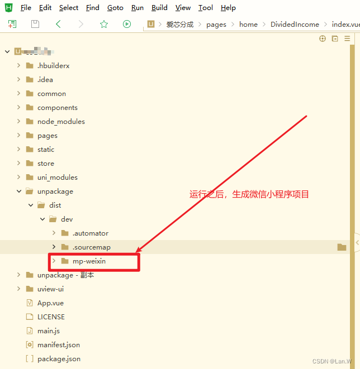The image size is (360, 369).
Task: Click the forward navigation arrow
Action: [x=81, y=24]
